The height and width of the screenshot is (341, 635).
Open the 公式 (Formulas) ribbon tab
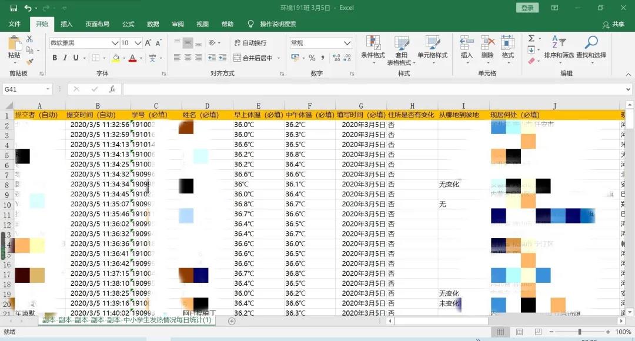coord(128,24)
